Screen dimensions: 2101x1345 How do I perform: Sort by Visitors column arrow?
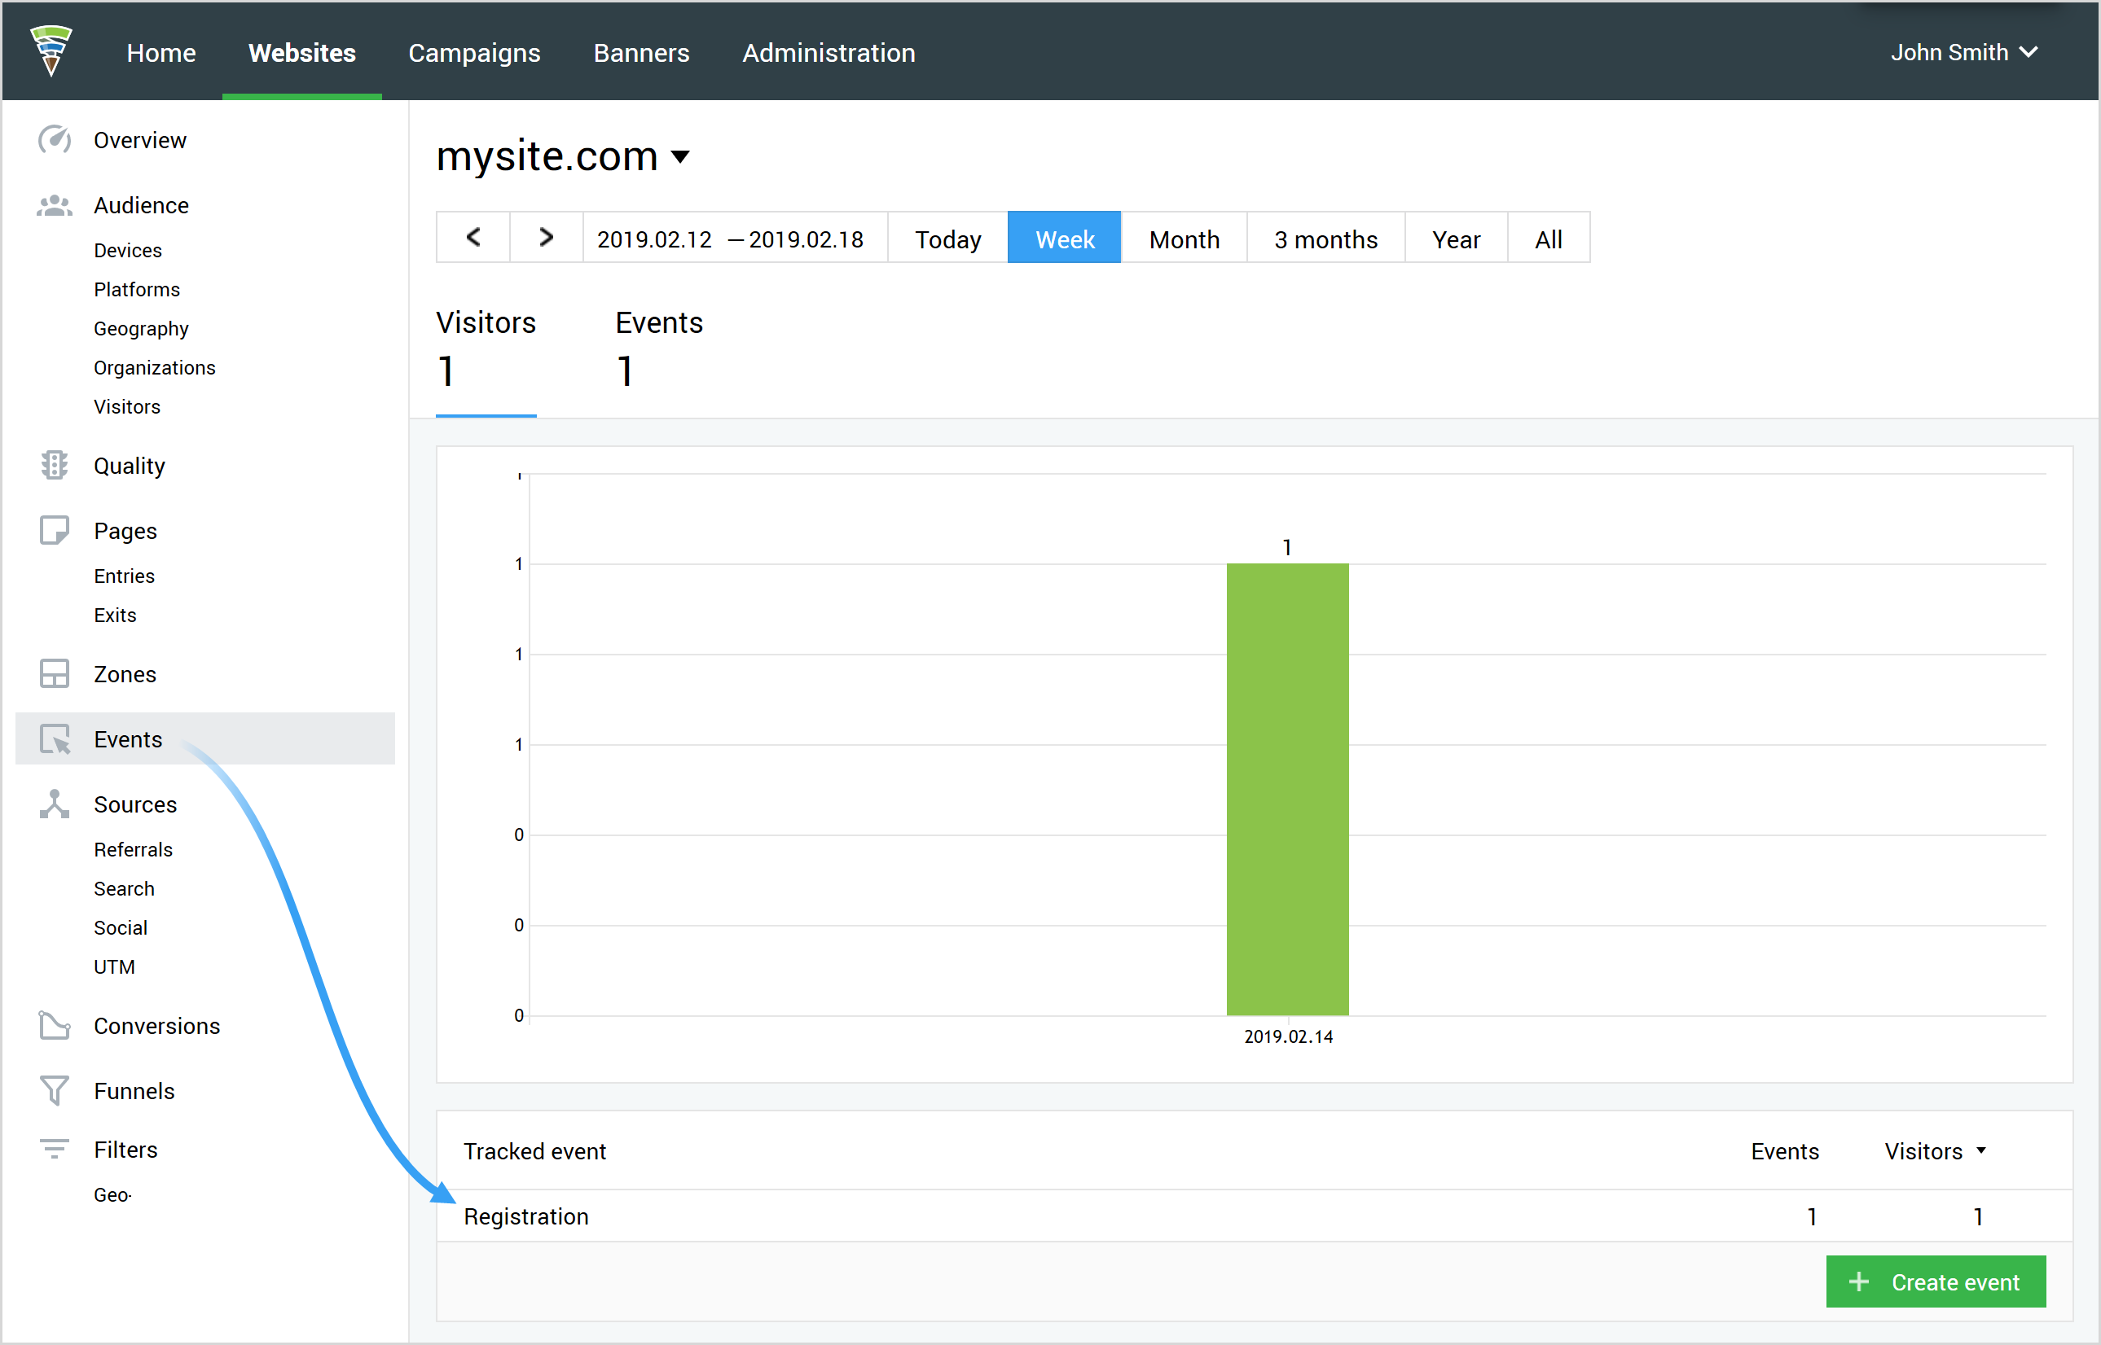tap(1981, 1150)
